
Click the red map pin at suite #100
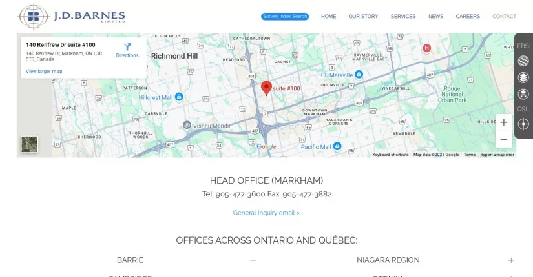click(x=266, y=88)
